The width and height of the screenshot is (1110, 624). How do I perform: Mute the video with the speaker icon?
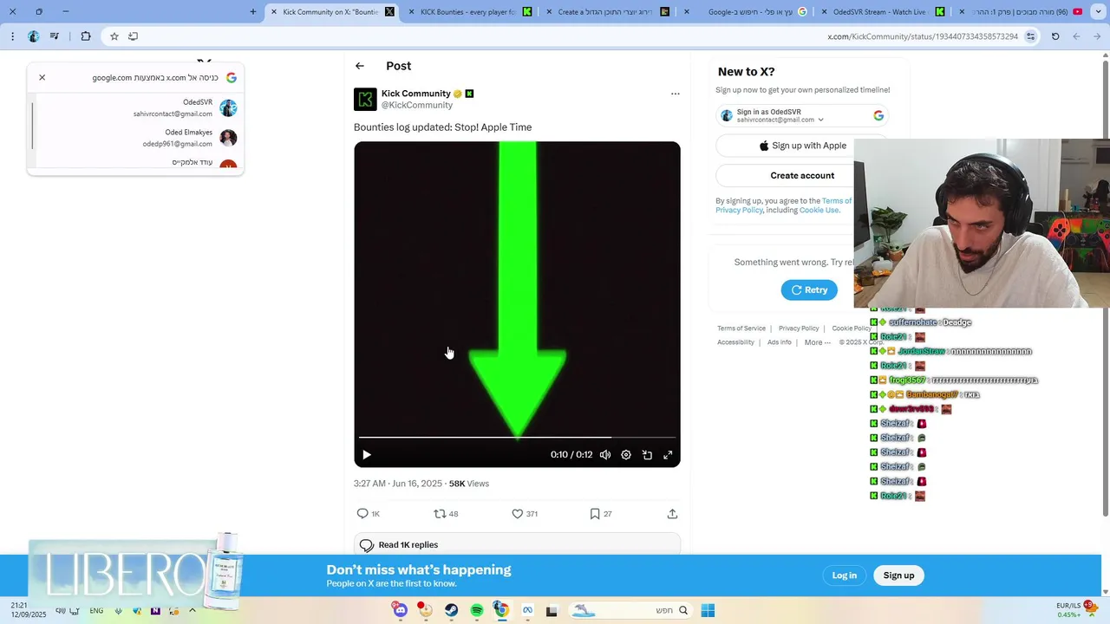[605, 455]
